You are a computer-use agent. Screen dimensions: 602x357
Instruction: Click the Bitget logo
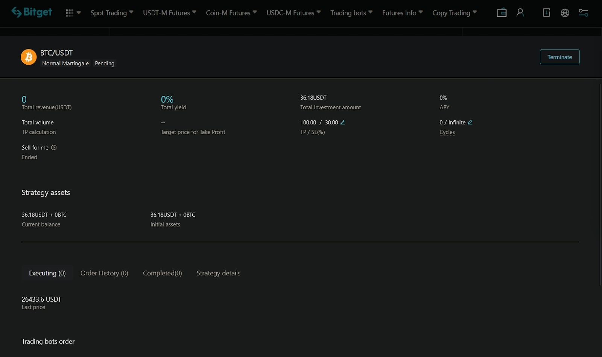pyautogui.click(x=32, y=12)
